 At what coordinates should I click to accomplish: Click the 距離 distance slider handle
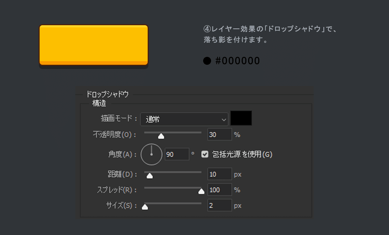(150, 176)
